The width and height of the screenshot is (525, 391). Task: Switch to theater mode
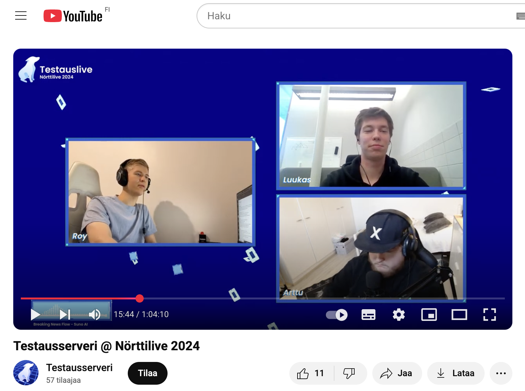coord(459,315)
